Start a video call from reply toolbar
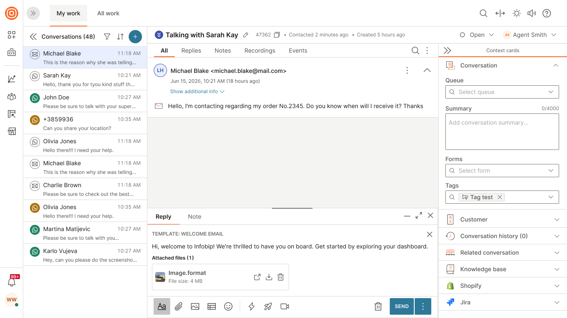This screenshot has height=318, width=567. pyautogui.click(x=285, y=306)
